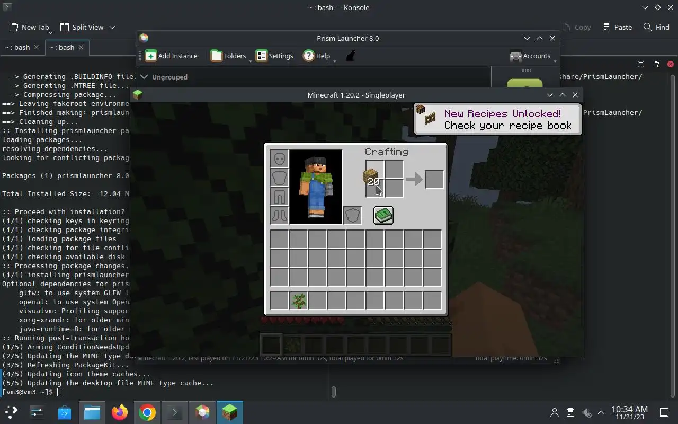Open Settings in Prism Launcher toolbar

[274, 56]
